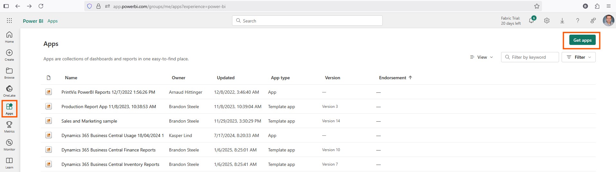Click the file type column header icon
Image resolution: width=616 pixels, height=172 pixels.
49,78
